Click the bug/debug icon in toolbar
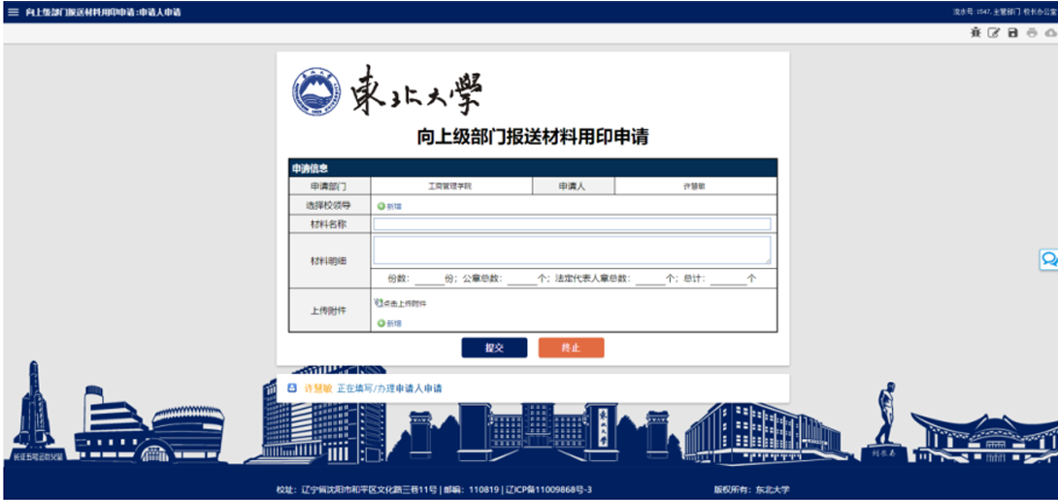Viewport: 1058px width, 500px height. [x=975, y=33]
